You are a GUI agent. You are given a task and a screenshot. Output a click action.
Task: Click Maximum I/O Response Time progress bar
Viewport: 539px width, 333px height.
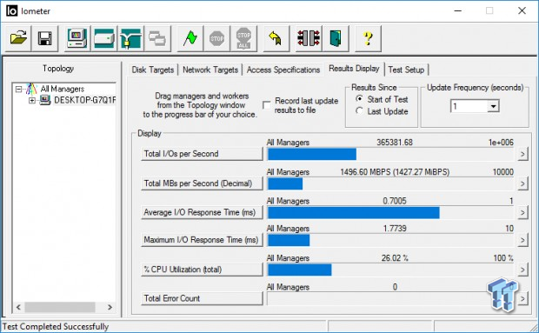(x=390, y=240)
